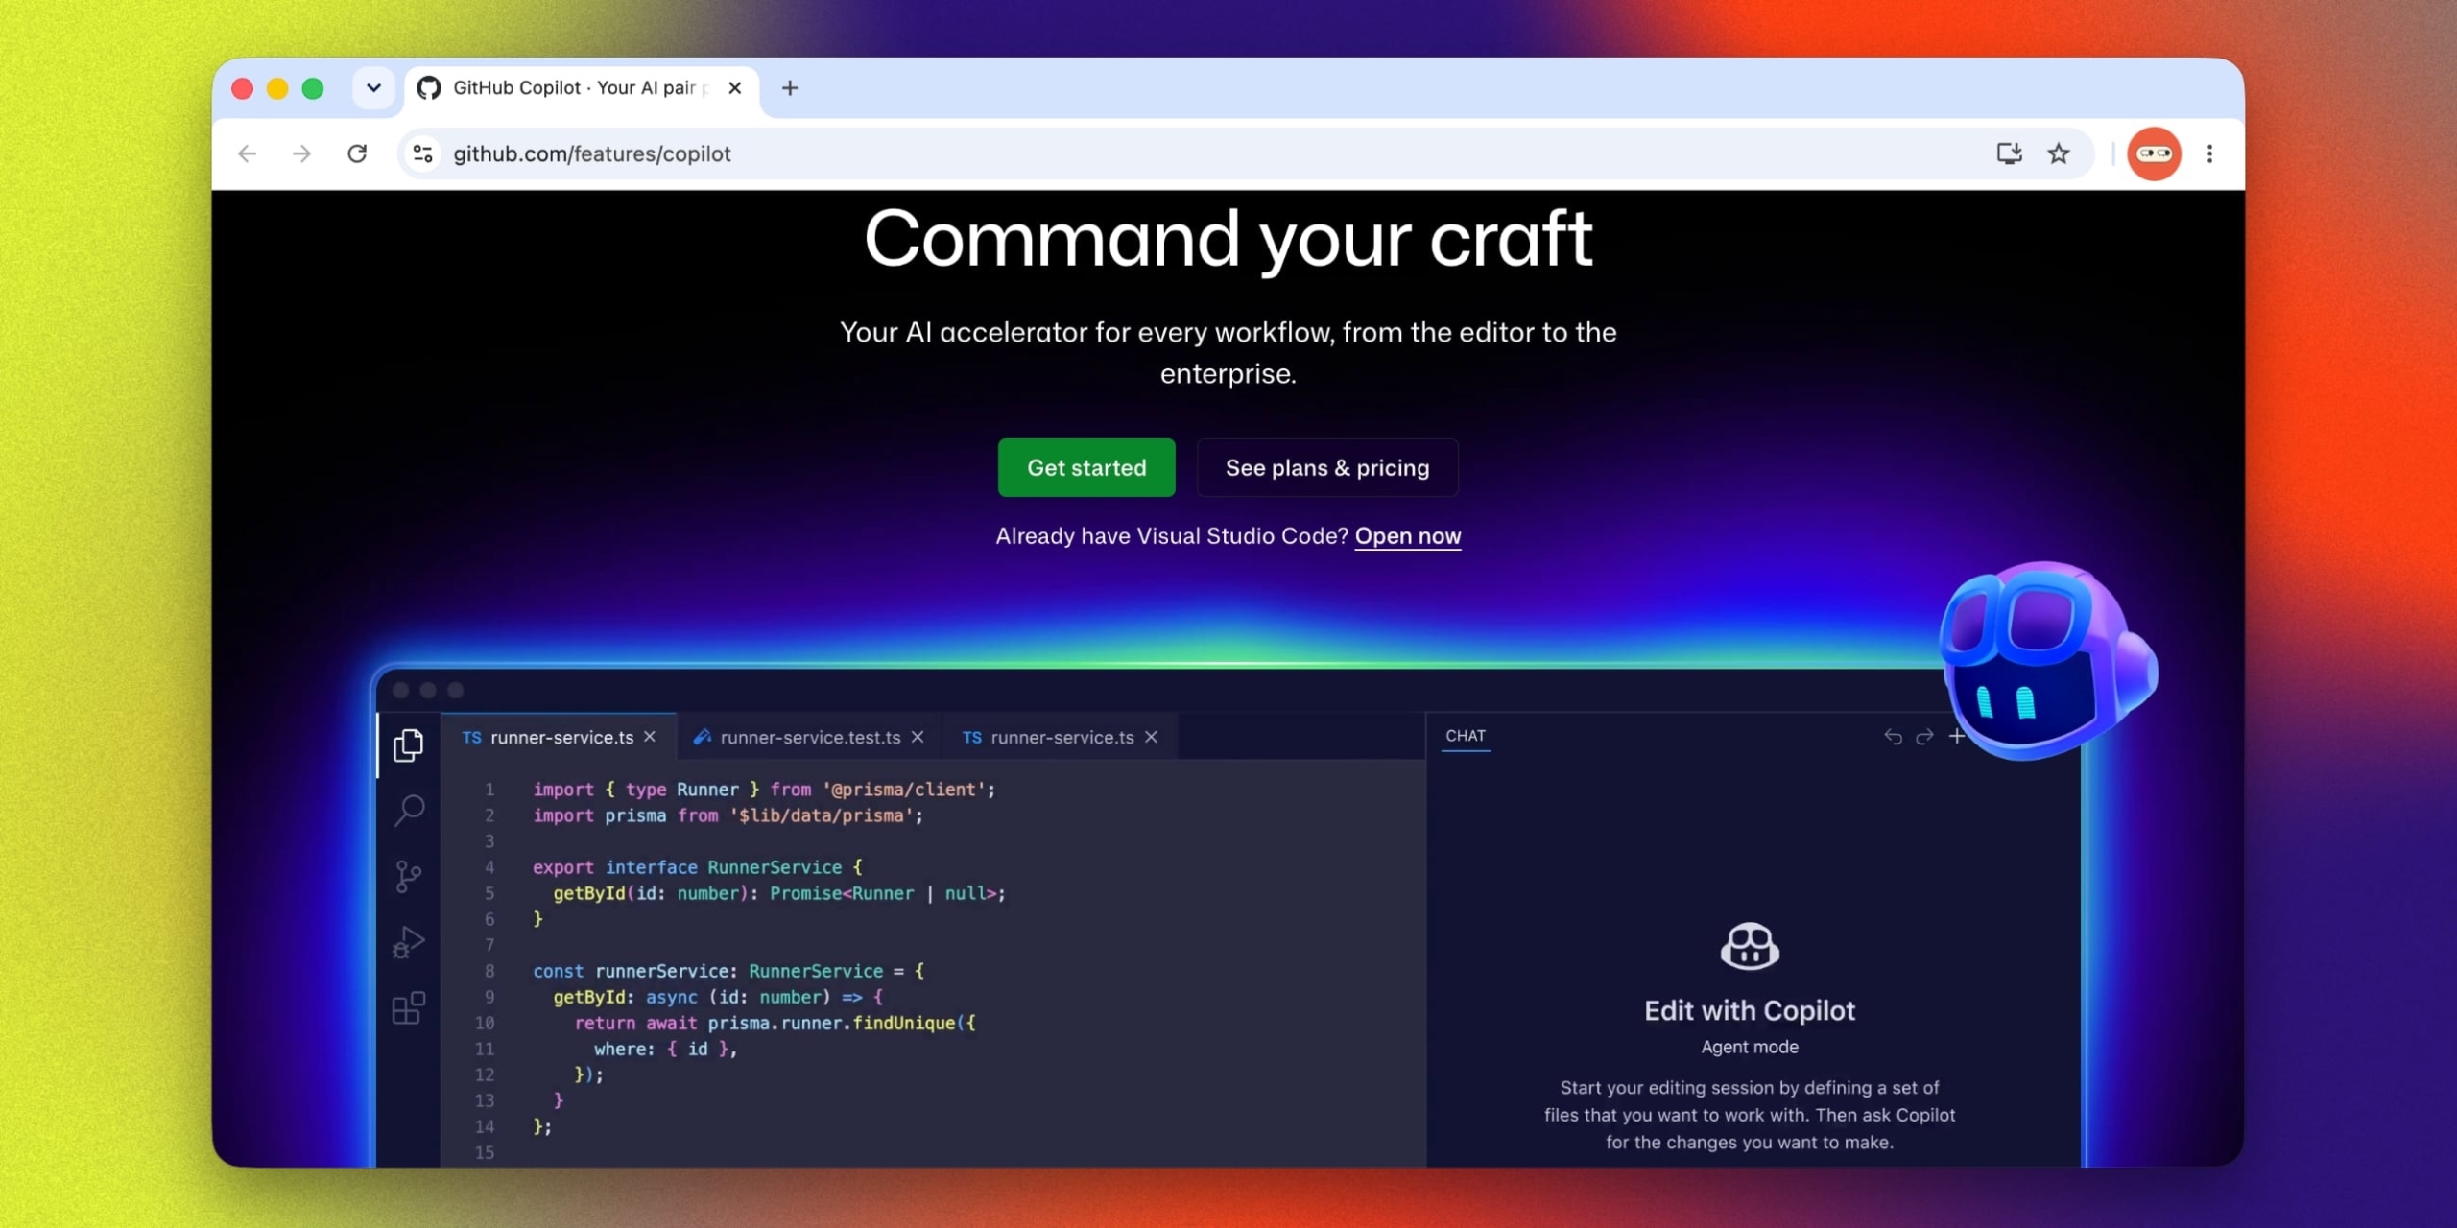
Task: Expand the tab search dropdown chevron
Action: (373, 88)
